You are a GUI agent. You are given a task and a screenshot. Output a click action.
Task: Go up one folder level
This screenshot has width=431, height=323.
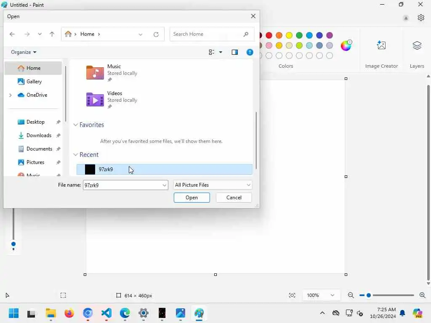coord(52,34)
